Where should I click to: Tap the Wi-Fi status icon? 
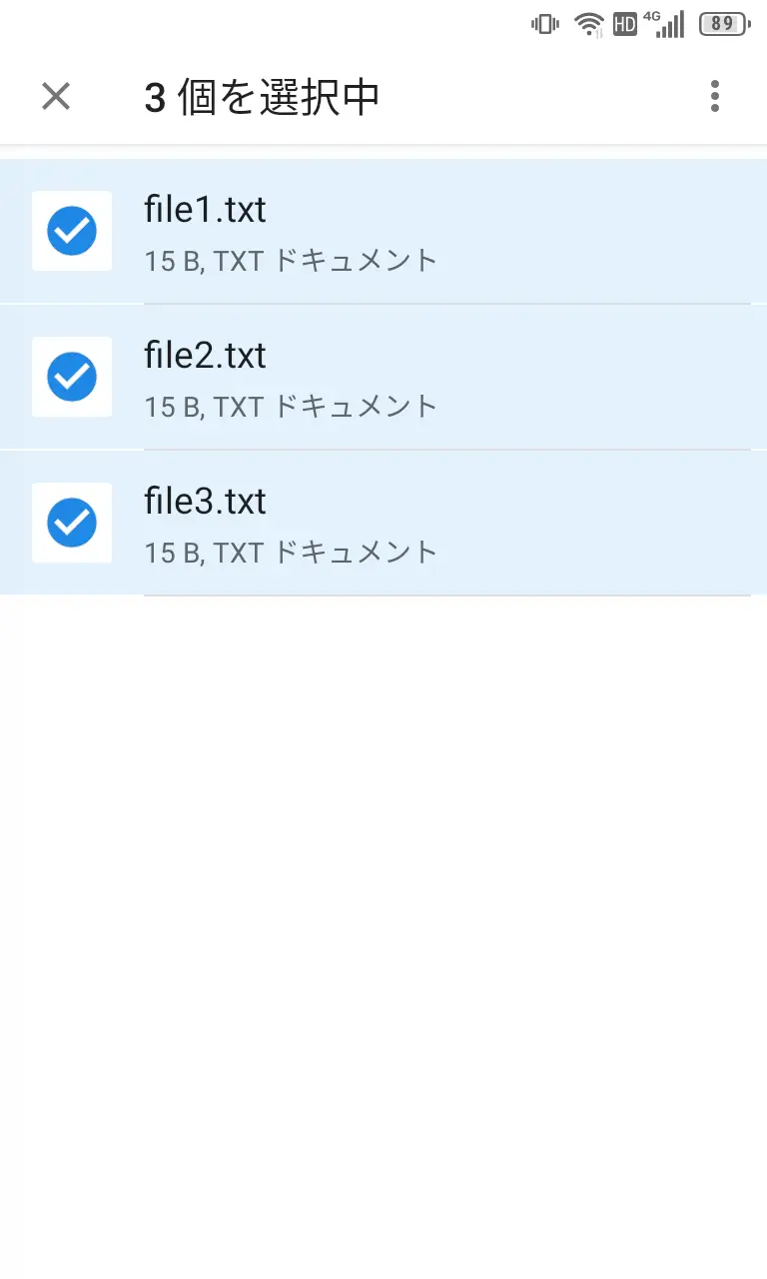589,24
